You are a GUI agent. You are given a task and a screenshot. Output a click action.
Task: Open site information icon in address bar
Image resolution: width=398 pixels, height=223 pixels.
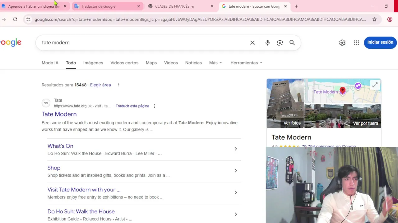(28, 19)
